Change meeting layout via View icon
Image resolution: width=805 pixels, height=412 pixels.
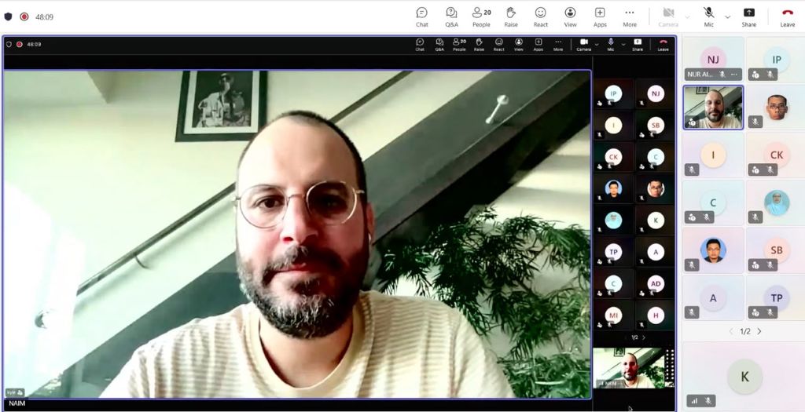(x=571, y=16)
